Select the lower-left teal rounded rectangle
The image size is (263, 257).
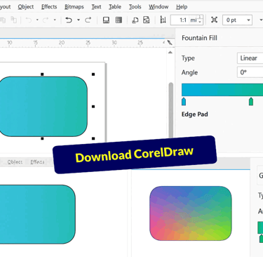[37, 214]
